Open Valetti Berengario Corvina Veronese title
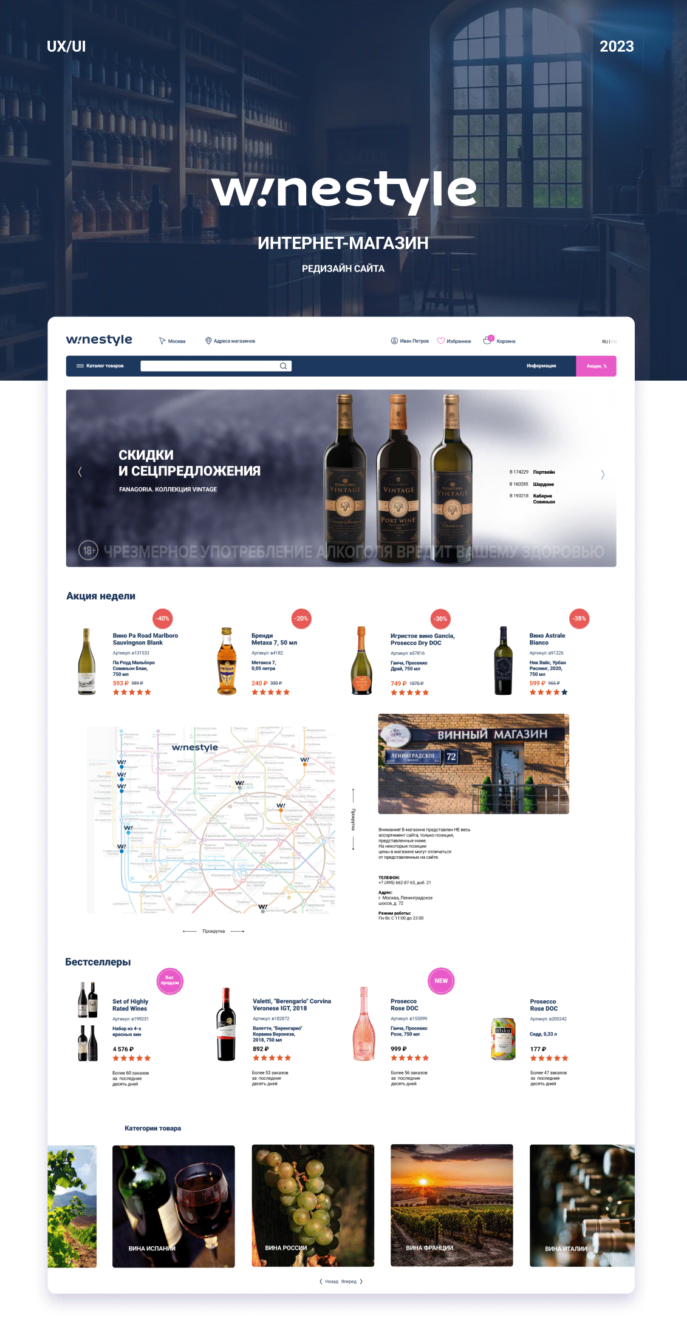Viewport: 687px width, 1341px height. pos(292,1005)
